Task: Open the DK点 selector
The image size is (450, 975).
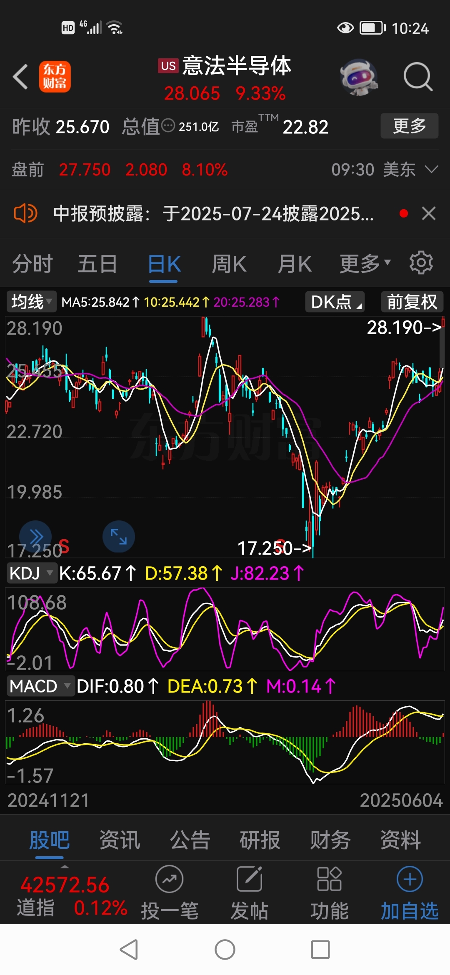Action: coord(335,302)
